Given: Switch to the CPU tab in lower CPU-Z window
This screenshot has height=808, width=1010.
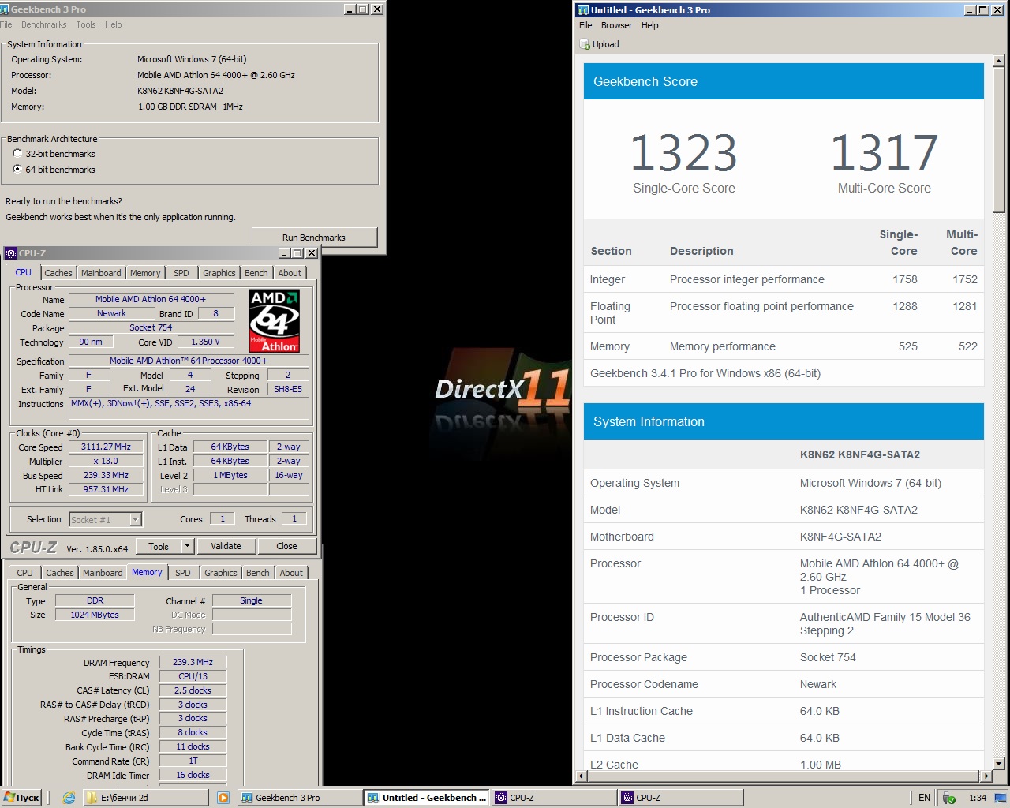Looking at the screenshot, I should (25, 573).
